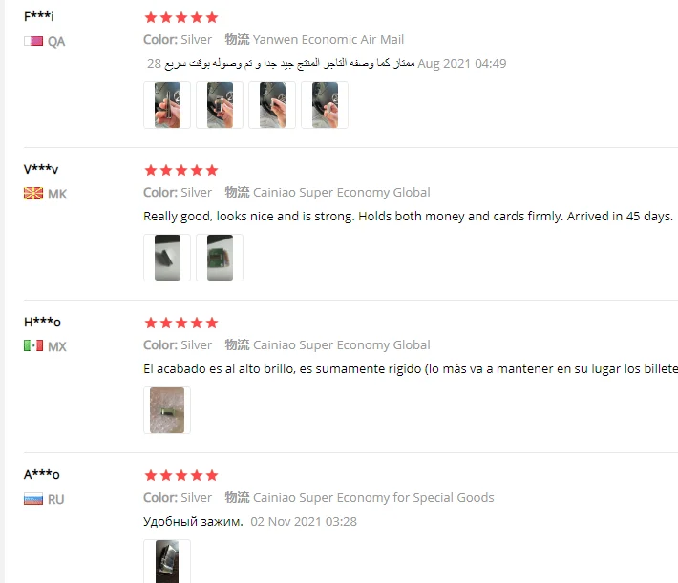
Task: Click the North Macedonia flag icon
Action: (33, 193)
